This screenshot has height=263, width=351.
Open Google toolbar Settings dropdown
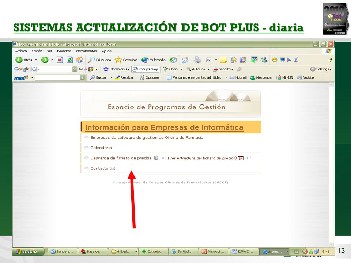[x=321, y=69]
